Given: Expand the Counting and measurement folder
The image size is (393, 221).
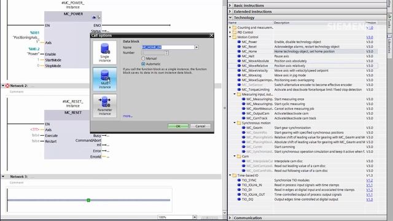Looking at the screenshot, I should pos(230,28).
